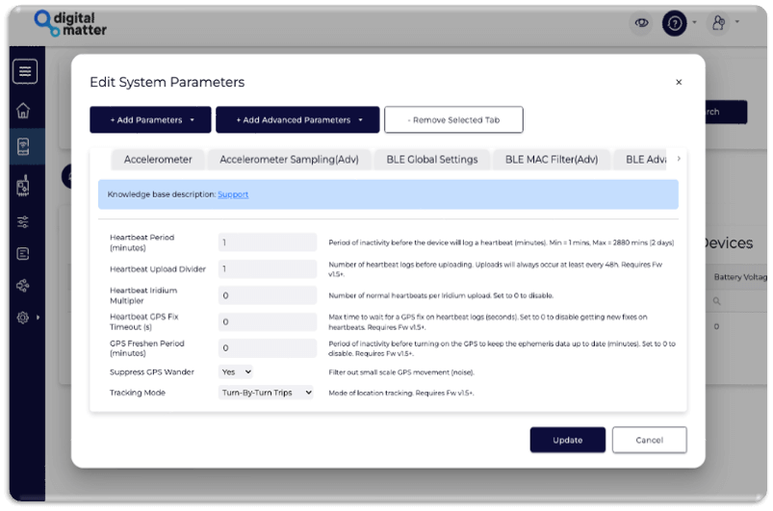The width and height of the screenshot is (773, 511).
Task: Toggle the hamburger menu in the sidebar
Action: pyautogui.click(x=25, y=71)
